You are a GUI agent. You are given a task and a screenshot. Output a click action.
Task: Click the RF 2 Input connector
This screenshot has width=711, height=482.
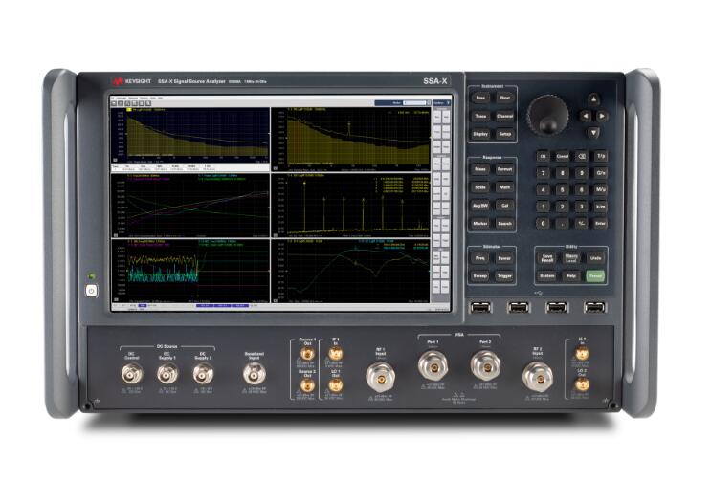pos(538,377)
